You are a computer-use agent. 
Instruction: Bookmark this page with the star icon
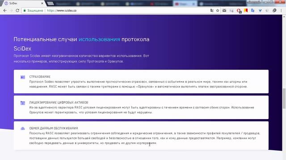click(218, 11)
